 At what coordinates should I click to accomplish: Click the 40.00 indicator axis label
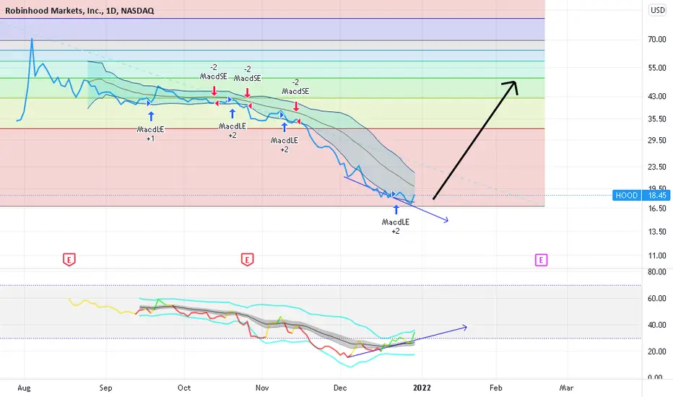click(656, 325)
